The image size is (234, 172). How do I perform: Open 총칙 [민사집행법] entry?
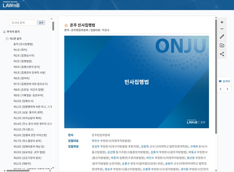pos(23,44)
